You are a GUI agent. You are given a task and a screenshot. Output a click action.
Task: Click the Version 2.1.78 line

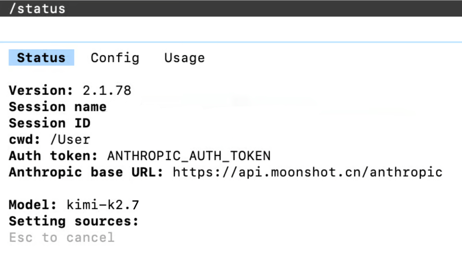coord(70,90)
